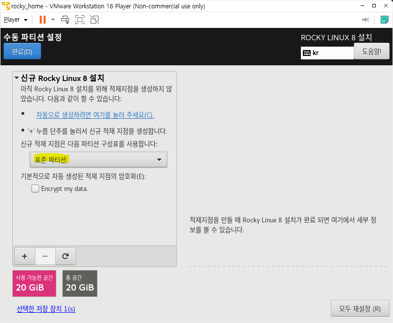Open the 선택한 저장 장치 1(s) link

pyautogui.click(x=46, y=309)
